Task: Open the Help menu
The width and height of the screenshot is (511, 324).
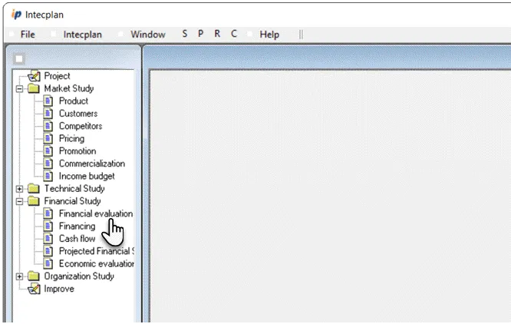Action: click(x=269, y=35)
